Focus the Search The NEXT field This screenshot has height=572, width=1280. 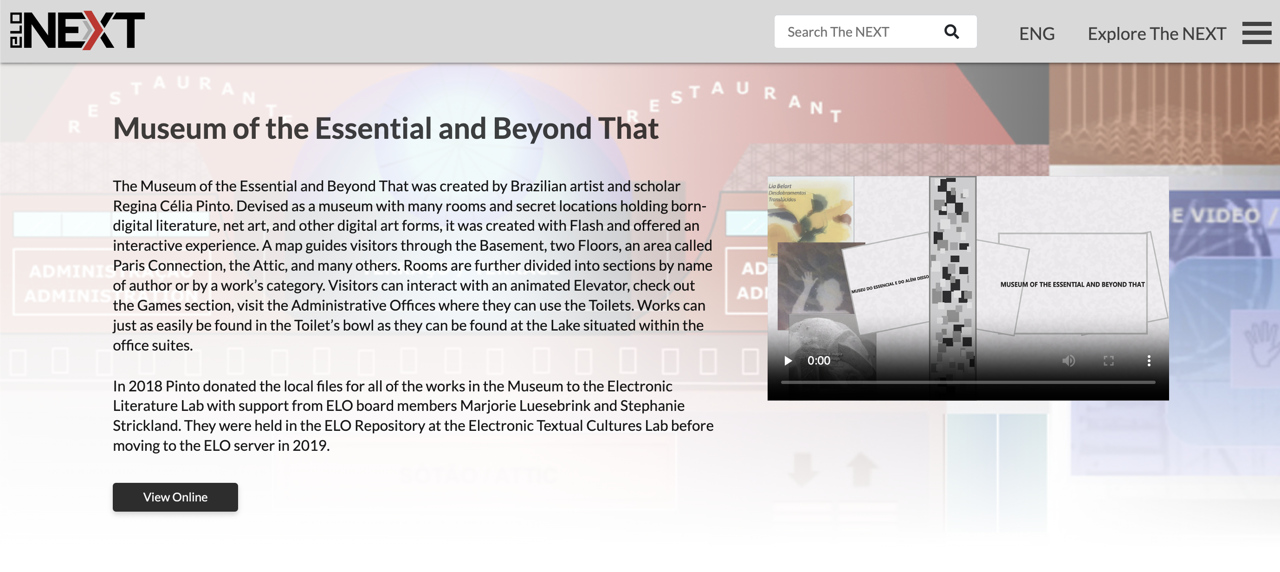coord(875,32)
